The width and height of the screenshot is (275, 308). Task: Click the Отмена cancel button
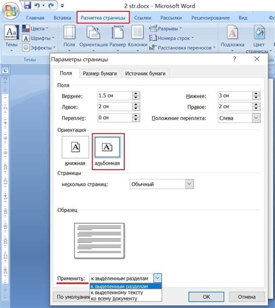[x=247, y=296]
